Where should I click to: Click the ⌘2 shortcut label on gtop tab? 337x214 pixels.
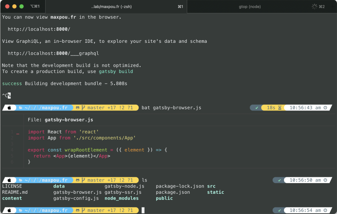[x=322, y=6]
